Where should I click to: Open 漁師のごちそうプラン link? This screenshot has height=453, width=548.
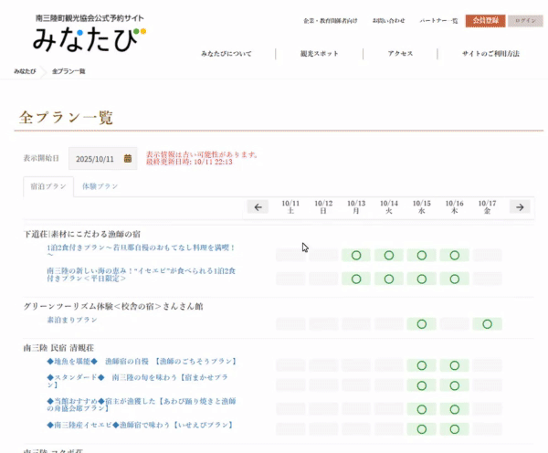pyautogui.click(x=142, y=361)
